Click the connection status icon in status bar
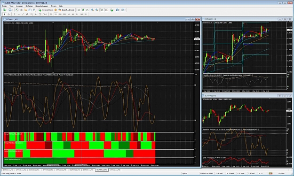The height and width of the screenshot is (176, 294). point(270,173)
